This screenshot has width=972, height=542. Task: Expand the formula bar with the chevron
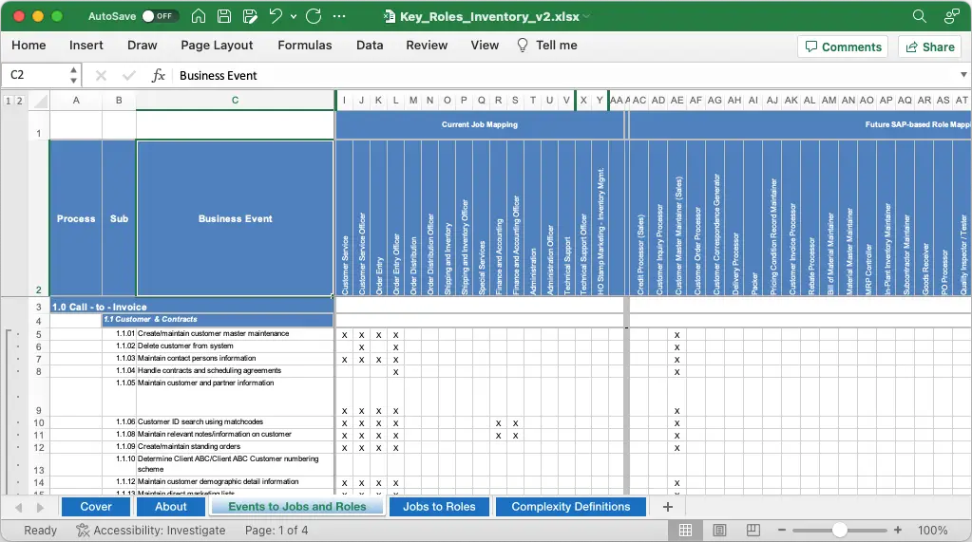click(x=963, y=75)
